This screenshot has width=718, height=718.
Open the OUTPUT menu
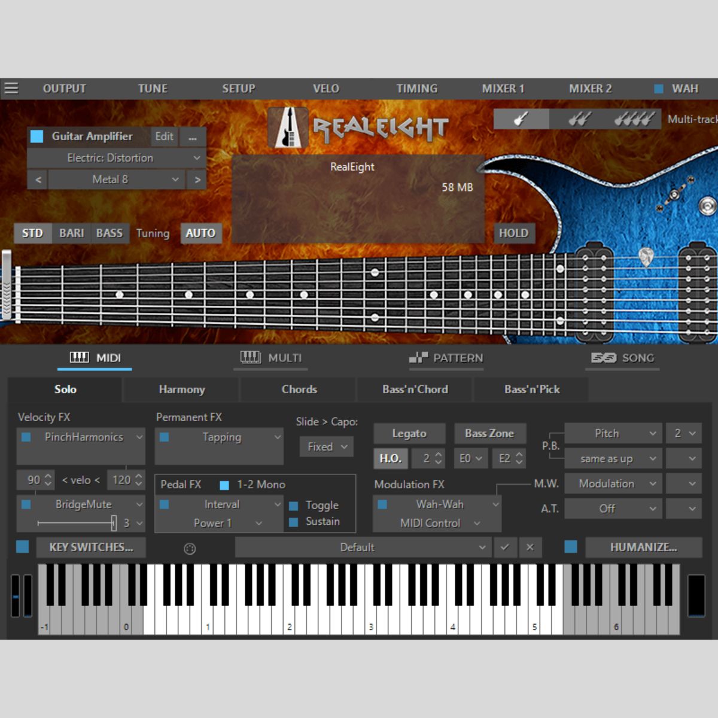[65, 89]
